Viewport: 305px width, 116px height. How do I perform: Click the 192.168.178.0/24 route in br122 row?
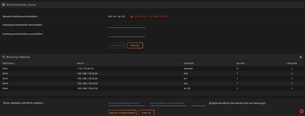(x=87, y=88)
